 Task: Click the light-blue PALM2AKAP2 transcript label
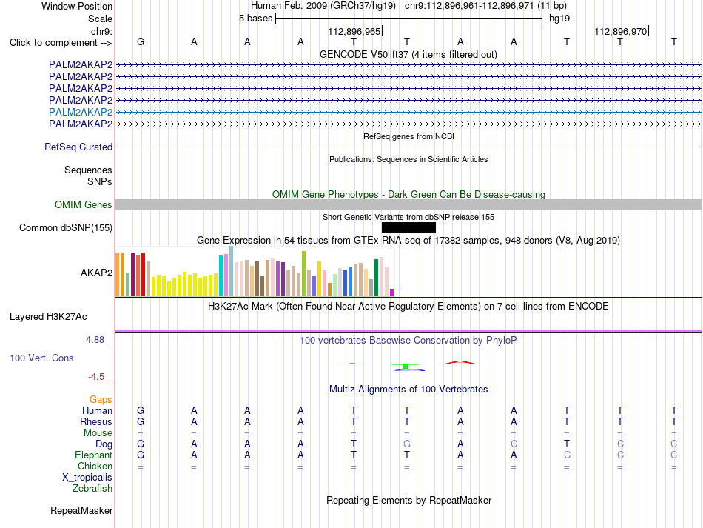pyautogui.click(x=81, y=112)
